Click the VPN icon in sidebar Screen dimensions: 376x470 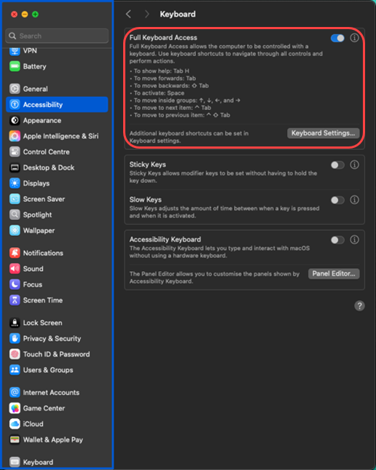click(15, 51)
